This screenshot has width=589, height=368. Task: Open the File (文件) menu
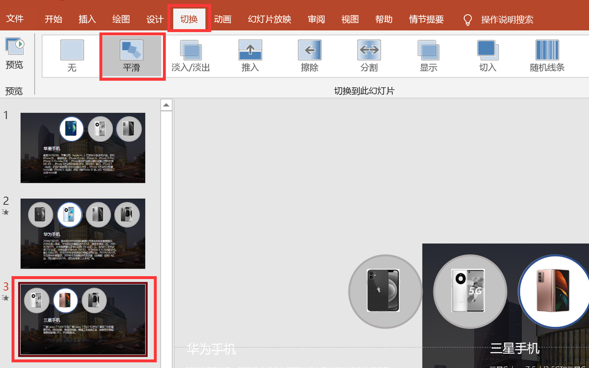pos(15,20)
